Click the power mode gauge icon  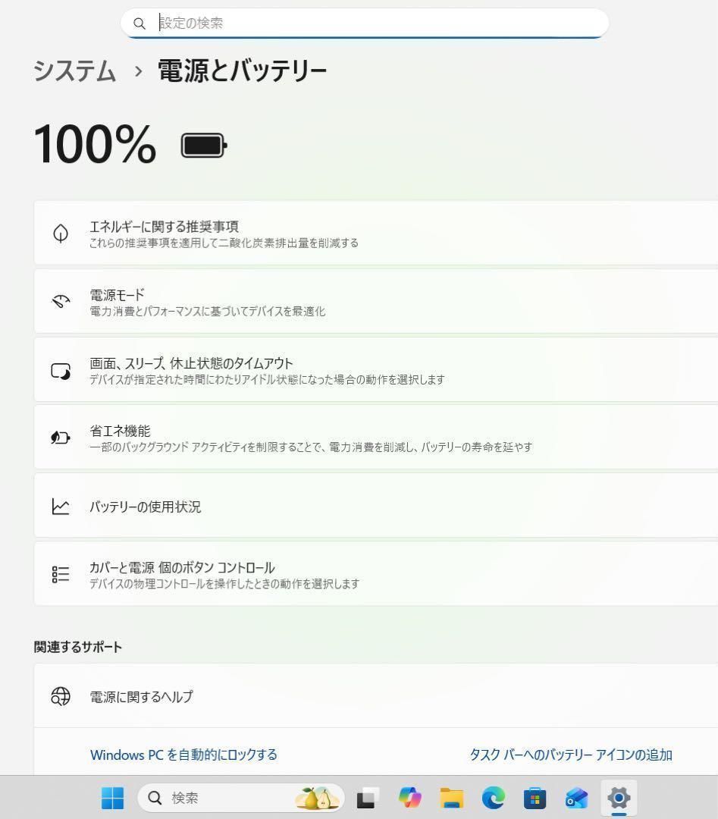coord(61,302)
